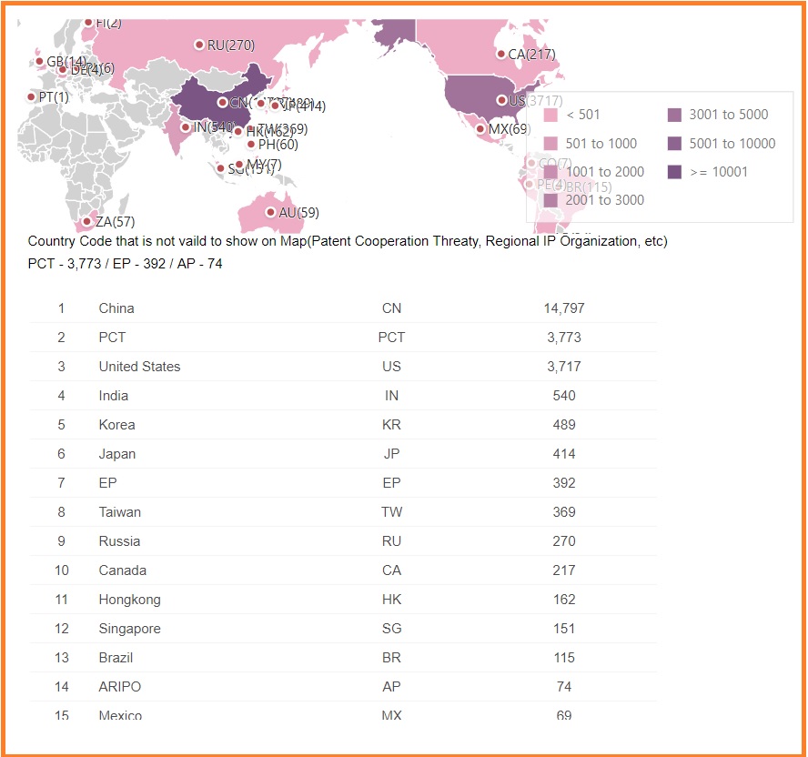808x757 pixels.
Task: Click 'Taiwan' in the table
Action: 119,512
